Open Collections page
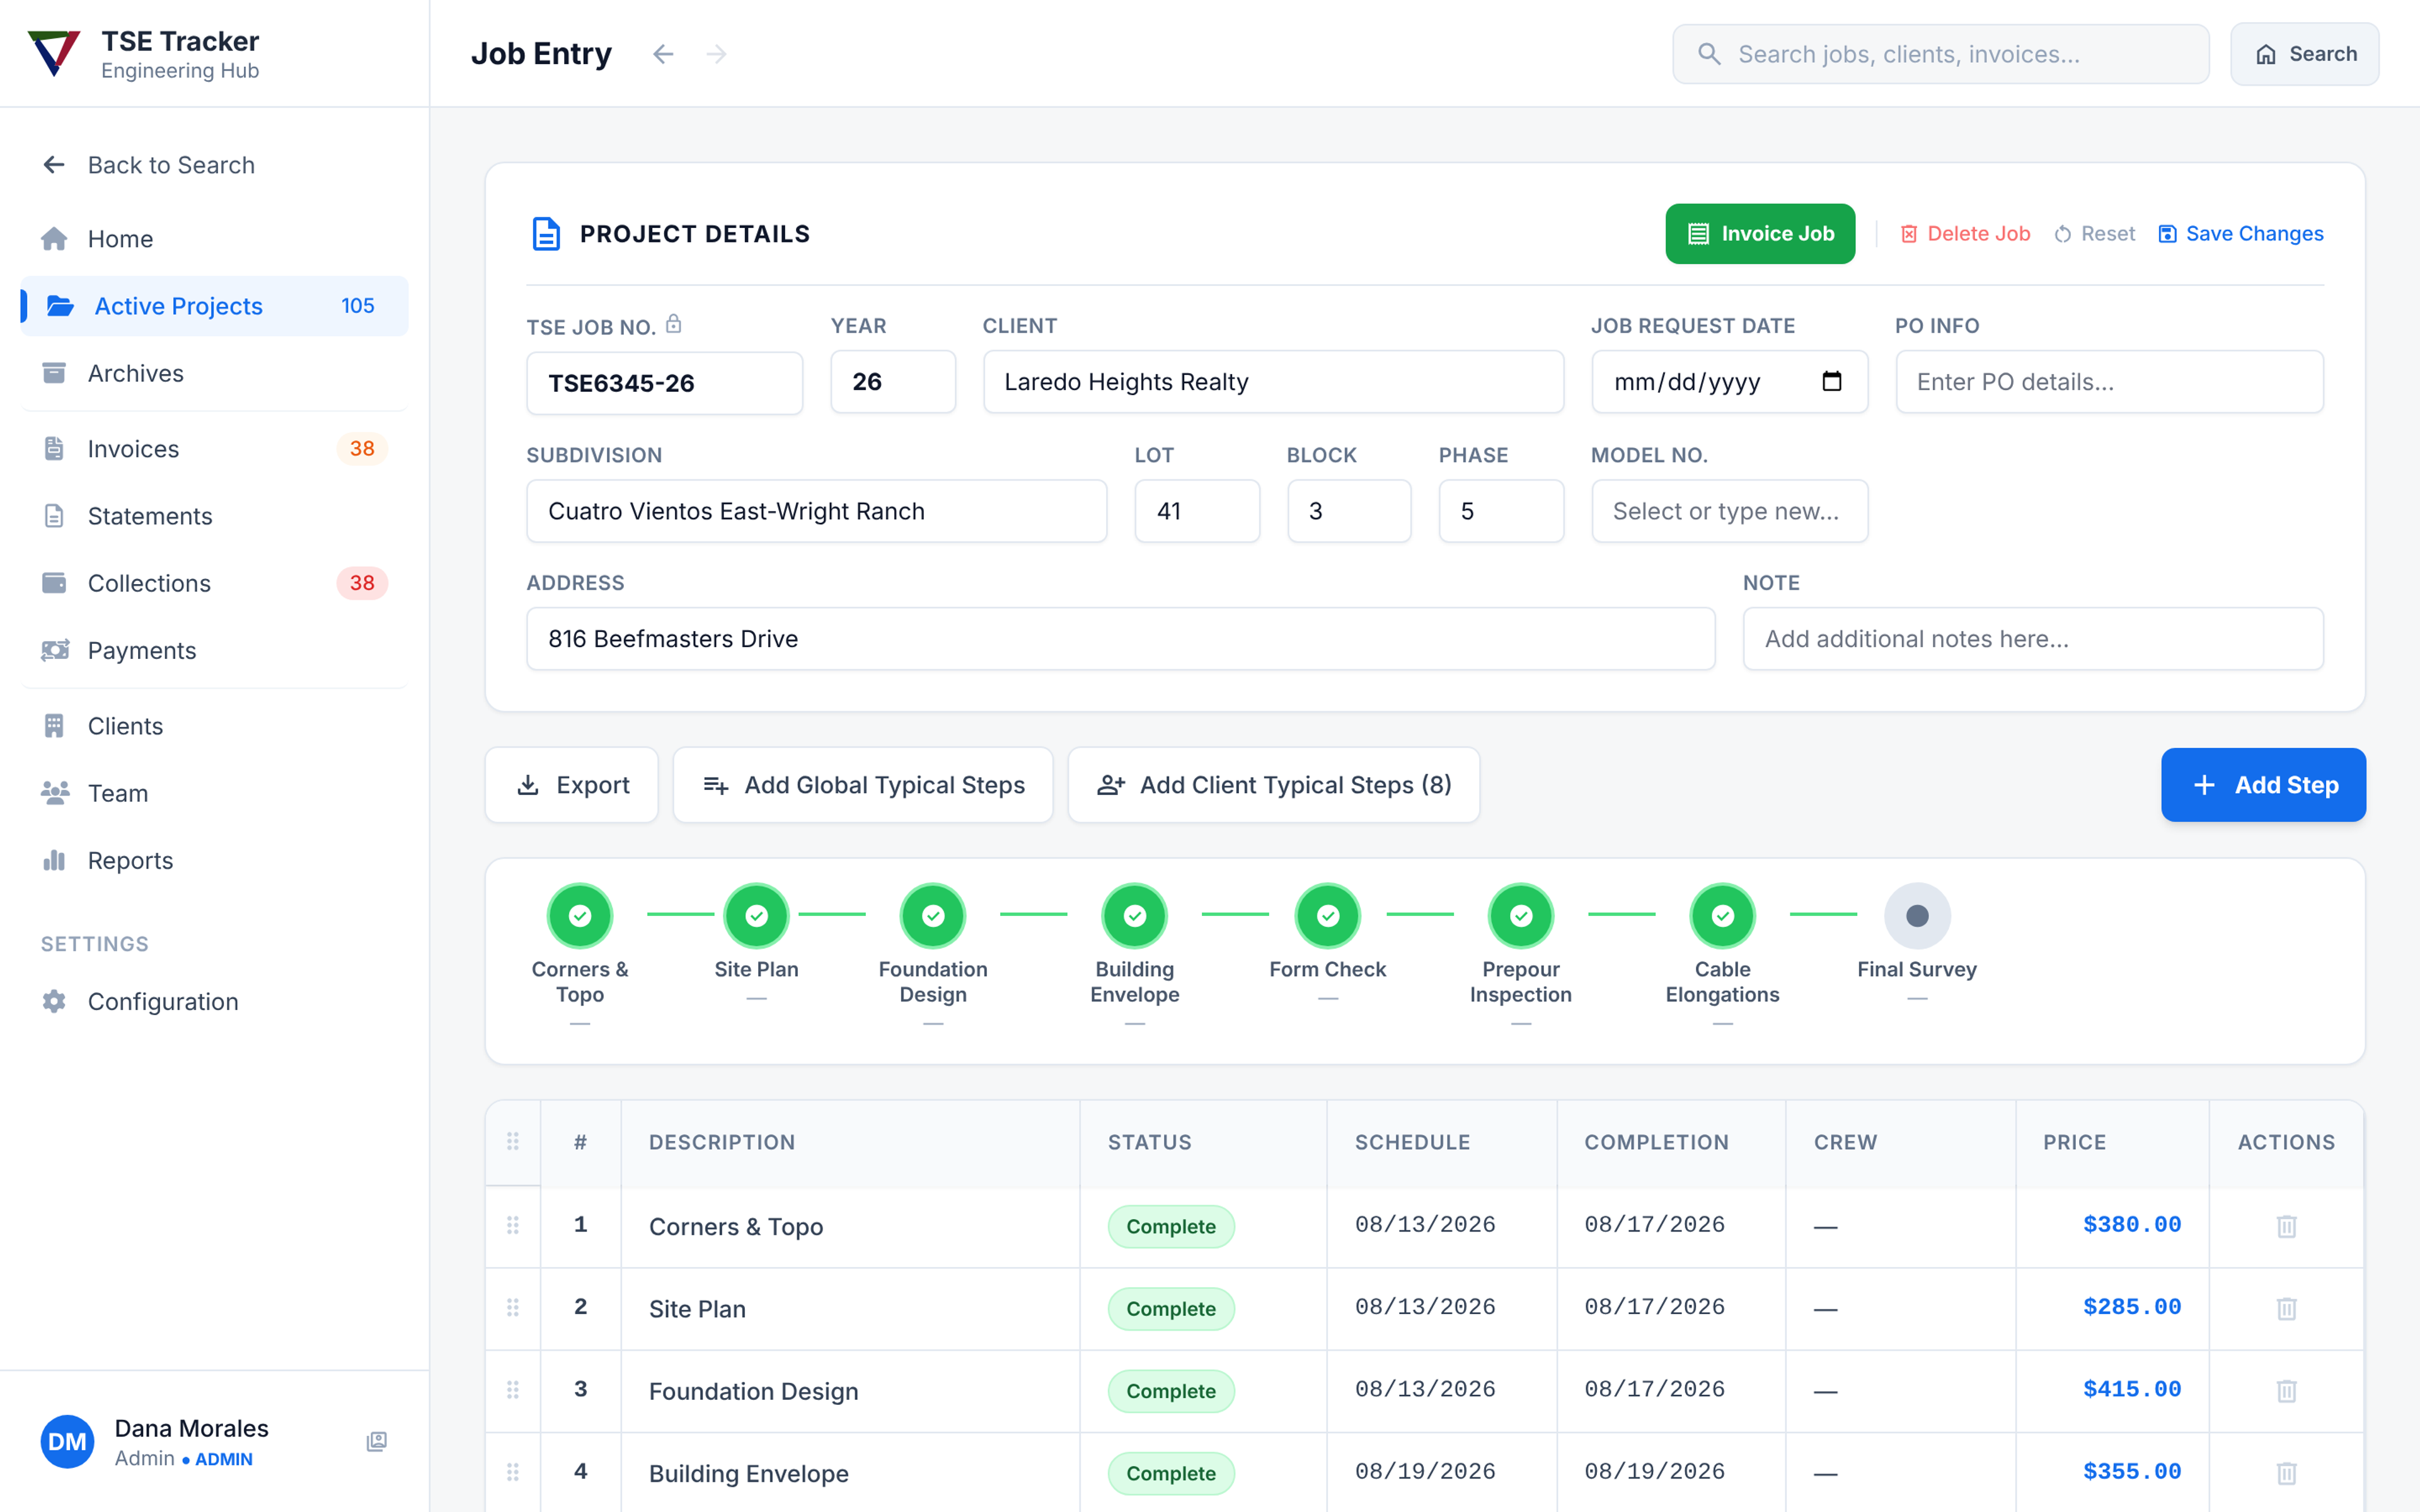The image size is (2420, 1512). (214, 583)
